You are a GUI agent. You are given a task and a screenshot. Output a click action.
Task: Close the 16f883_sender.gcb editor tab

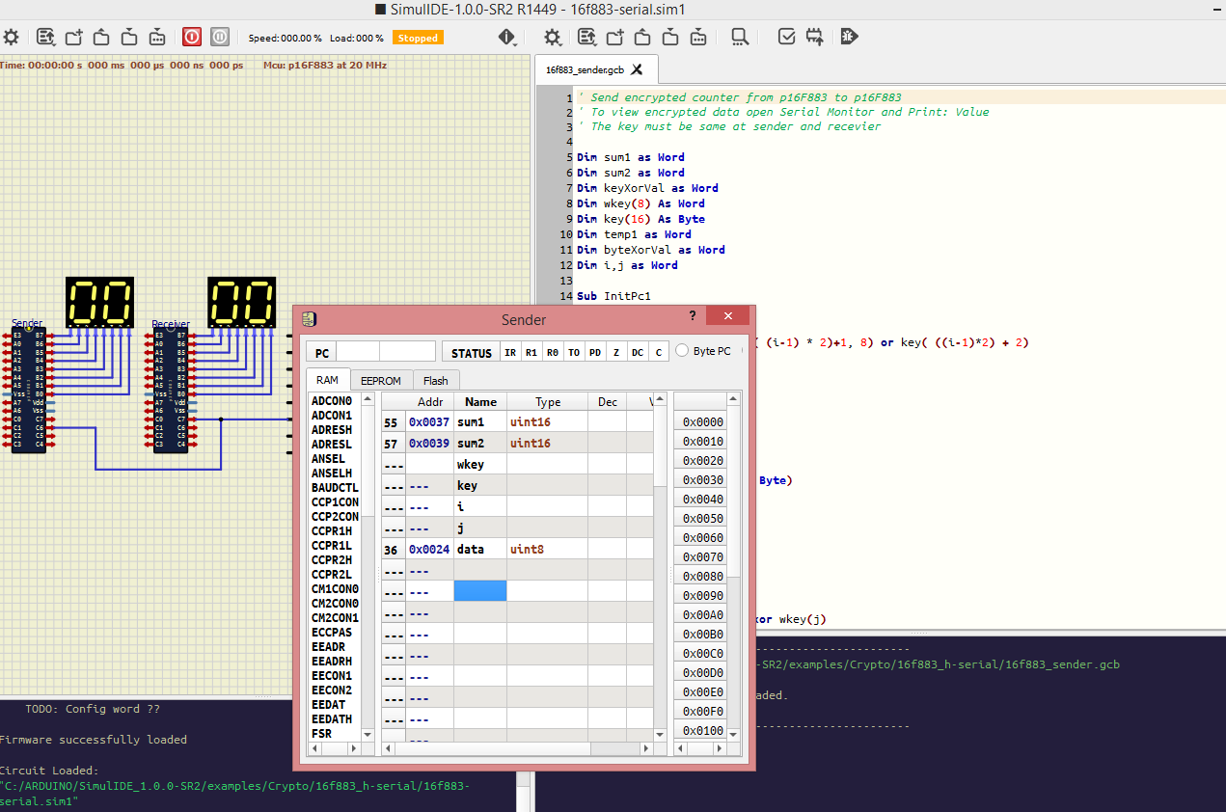click(637, 70)
